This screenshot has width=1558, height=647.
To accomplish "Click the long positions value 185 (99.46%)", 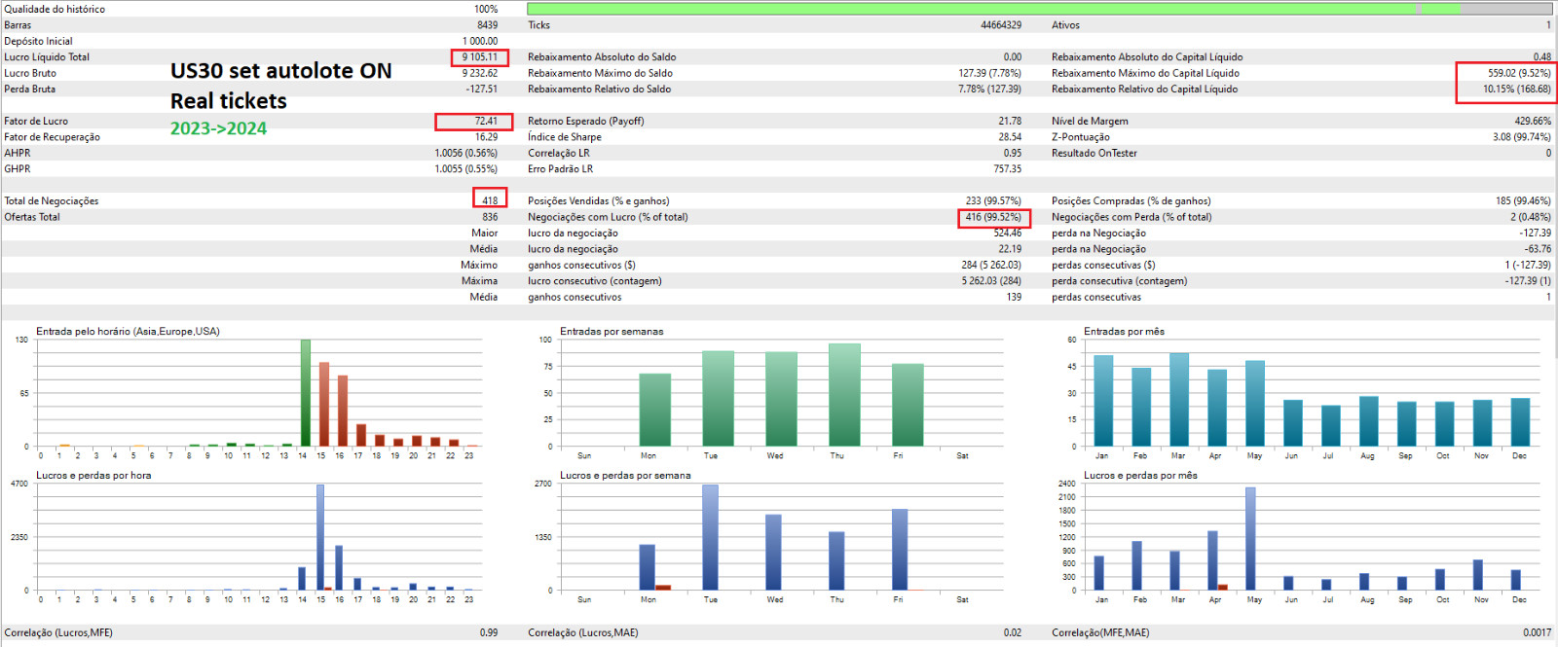I will point(1523,201).
